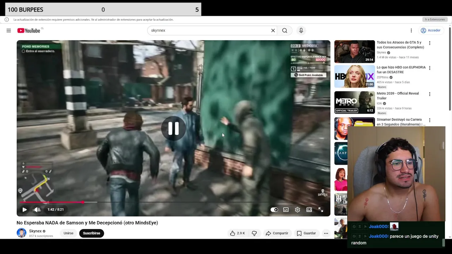The image size is (452, 254).
Task: Open the GTA 5 Atracos video thumbnail
Action: pos(355,52)
